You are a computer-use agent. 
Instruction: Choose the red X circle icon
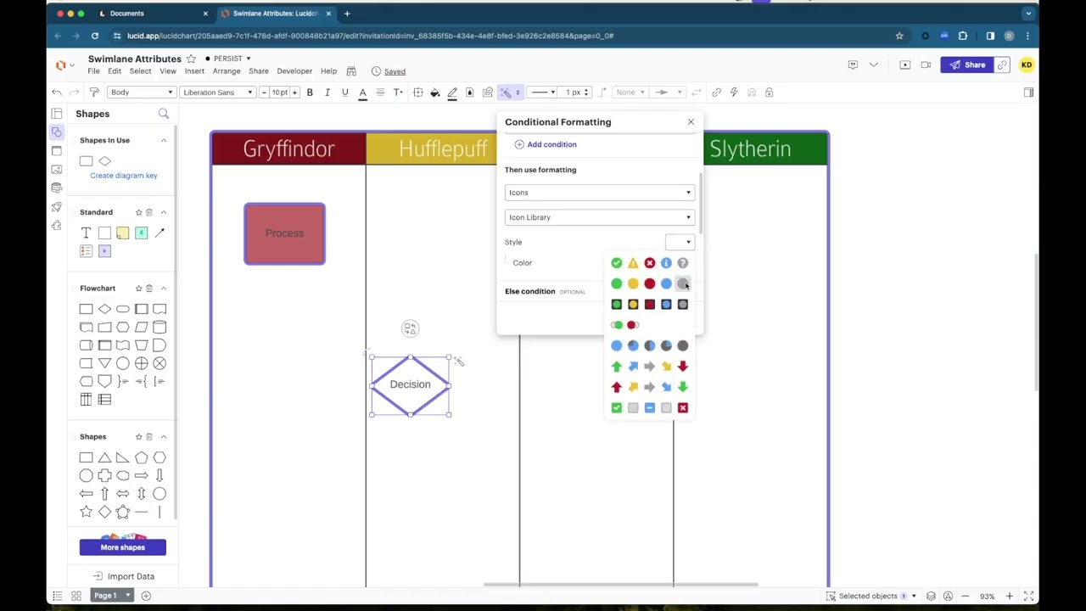pyautogui.click(x=650, y=263)
